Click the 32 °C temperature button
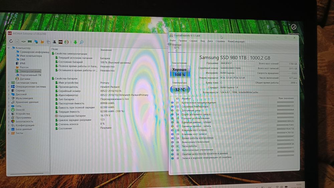The image size is (334, 188). (180, 89)
